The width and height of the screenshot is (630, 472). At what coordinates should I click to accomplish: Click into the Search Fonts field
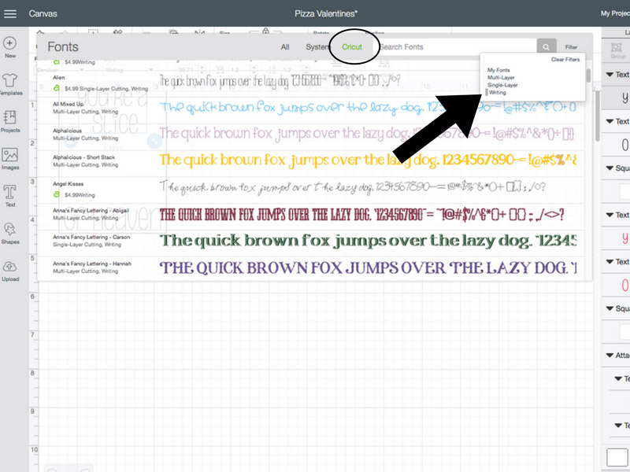tap(457, 47)
